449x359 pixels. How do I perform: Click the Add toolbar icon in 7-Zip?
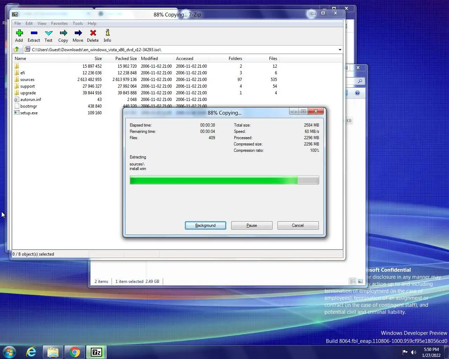pos(19,33)
